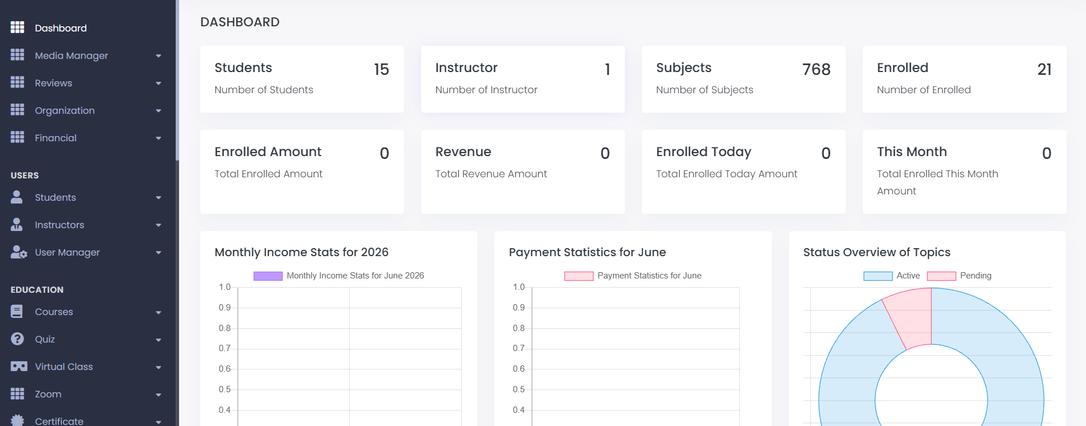Viewport: 1086px width, 426px height.
Task: Toggle the Active legend swatch
Action: click(878, 276)
